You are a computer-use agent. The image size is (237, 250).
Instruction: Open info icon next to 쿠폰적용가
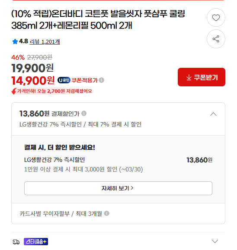point(101,80)
